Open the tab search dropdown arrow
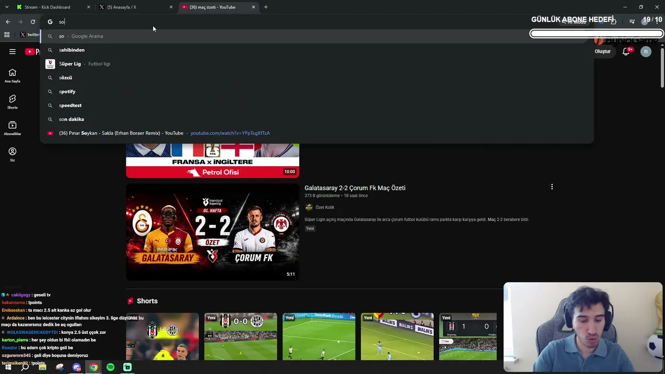665x374 pixels. point(7,7)
